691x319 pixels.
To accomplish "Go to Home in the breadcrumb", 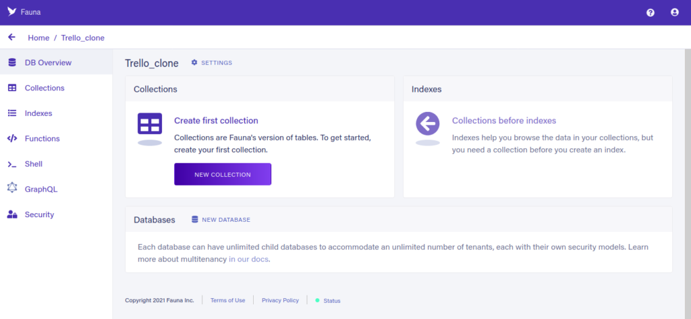I will click(x=38, y=38).
